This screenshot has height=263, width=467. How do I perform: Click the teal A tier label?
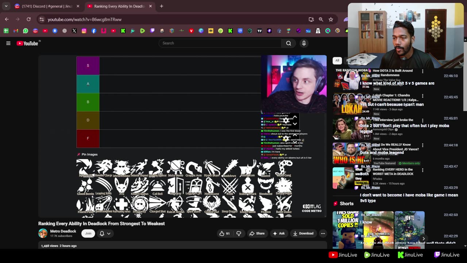pos(88,84)
